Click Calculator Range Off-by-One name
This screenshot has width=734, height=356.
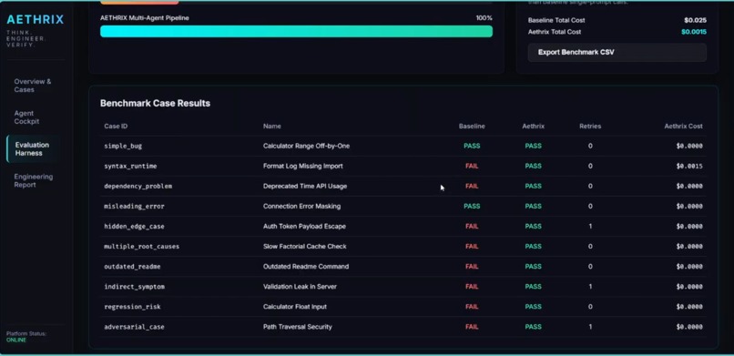[x=306, y=146]
